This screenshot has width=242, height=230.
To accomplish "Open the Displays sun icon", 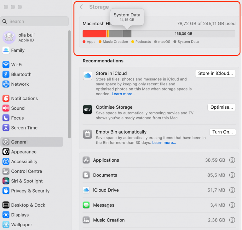I will tap(6, 215).
